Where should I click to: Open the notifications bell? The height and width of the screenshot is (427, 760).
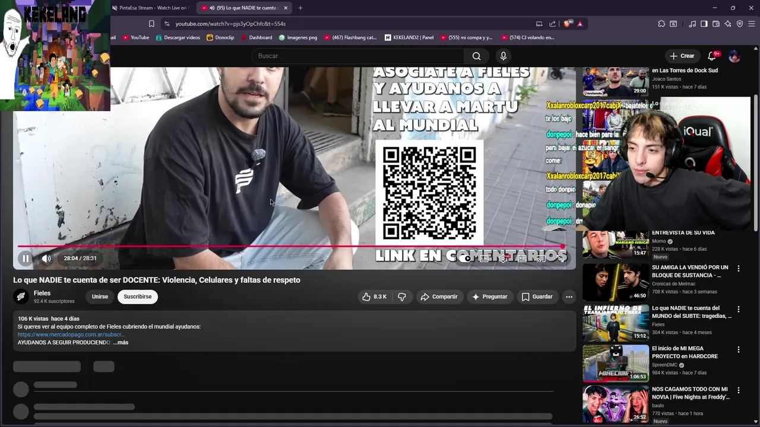(712, 56)
